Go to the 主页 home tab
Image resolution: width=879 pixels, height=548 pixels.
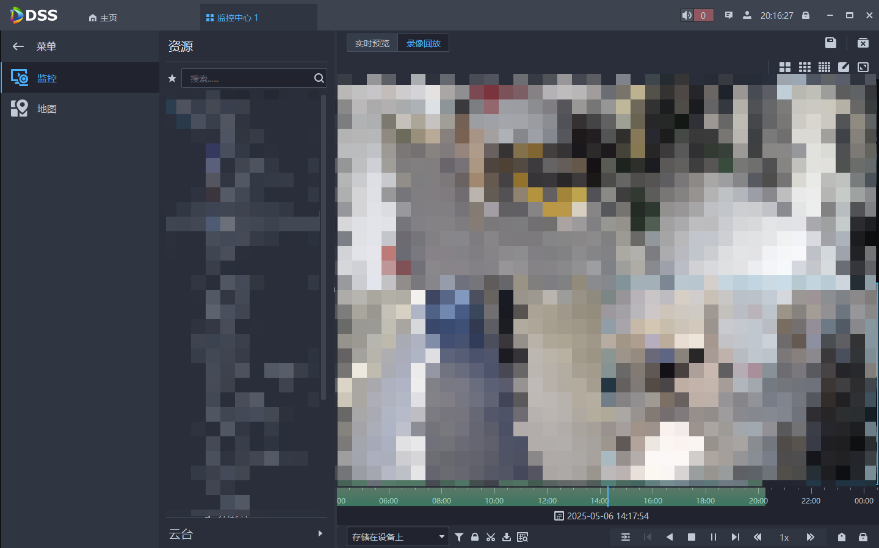tap(103, 18)
